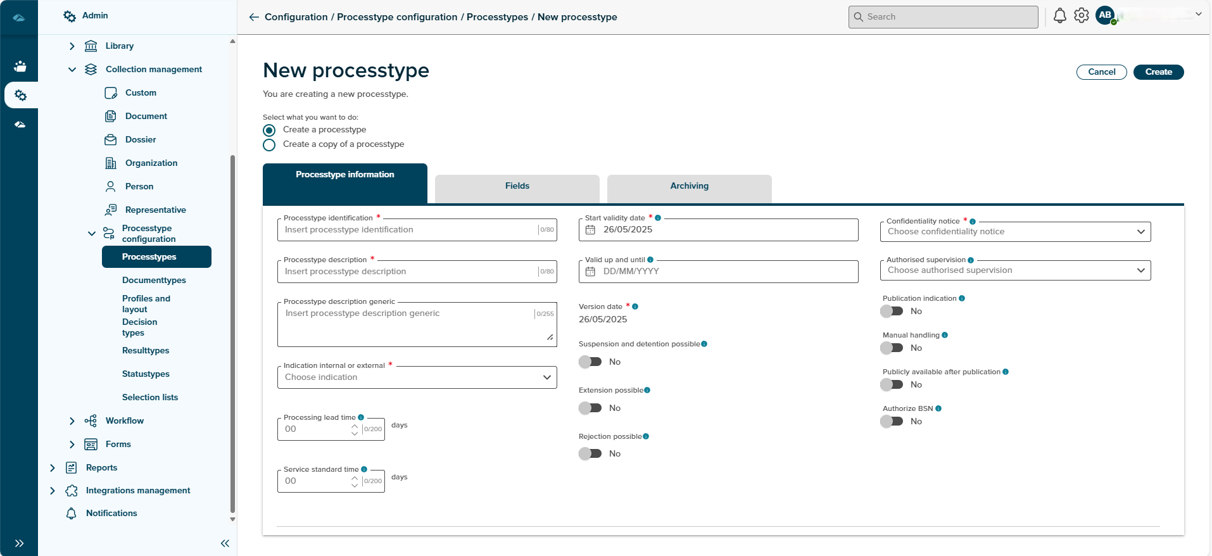Select Create a copy of a processtype
Image resolution: width=1212 pixels, height=556 pixels.
[269, 145]
